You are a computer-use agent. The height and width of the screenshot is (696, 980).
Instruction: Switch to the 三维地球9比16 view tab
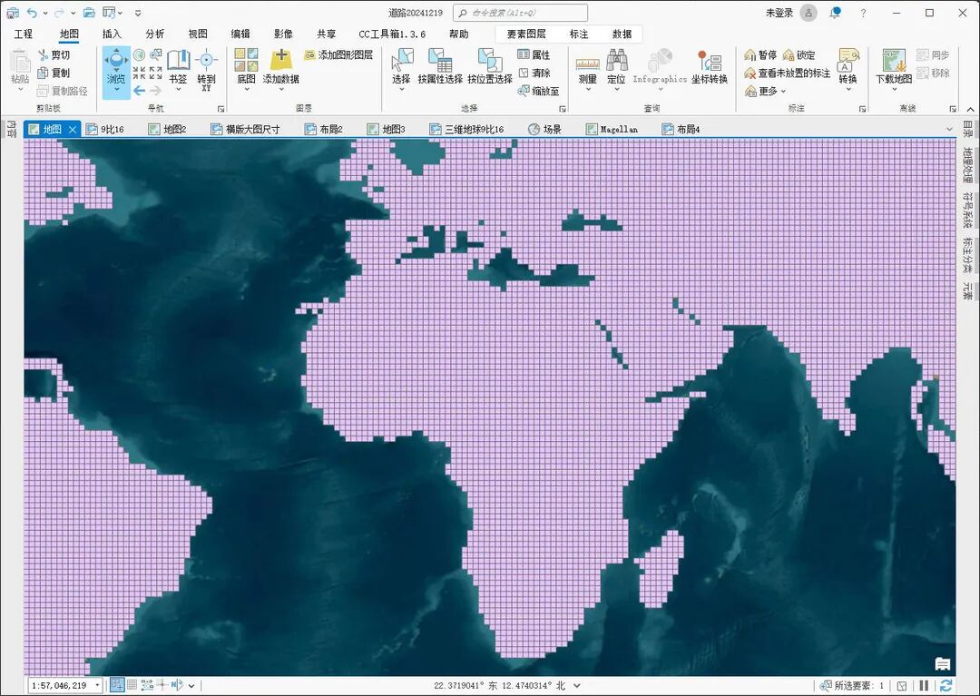[x=466, y=130]
